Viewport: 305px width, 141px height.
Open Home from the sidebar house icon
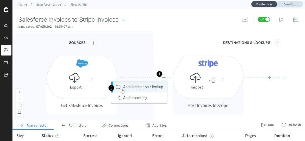pyautogui.click(x=6, y=26)
